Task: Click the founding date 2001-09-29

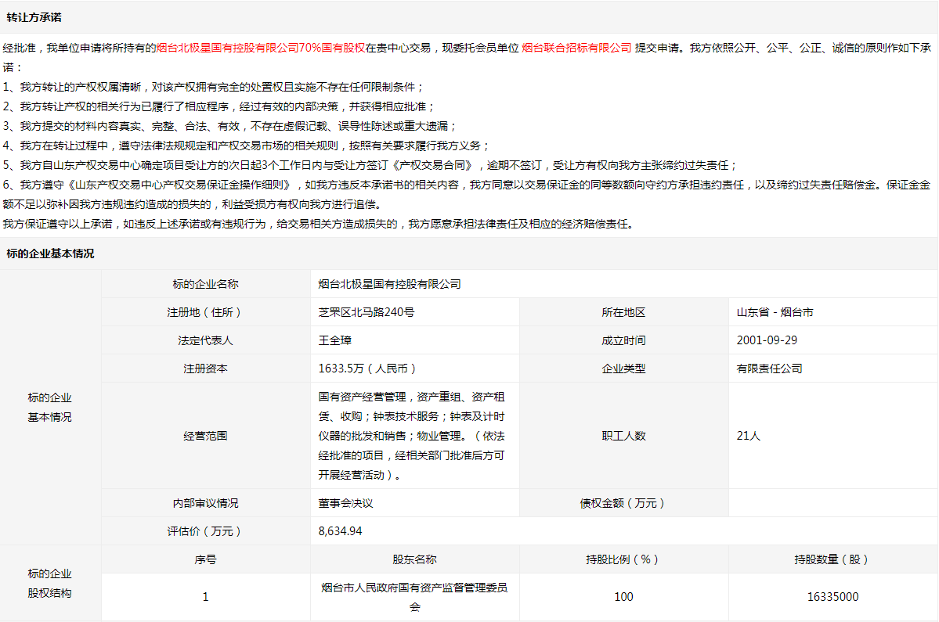Action: click(767, 340)
